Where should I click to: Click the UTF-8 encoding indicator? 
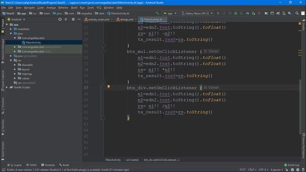263,170
